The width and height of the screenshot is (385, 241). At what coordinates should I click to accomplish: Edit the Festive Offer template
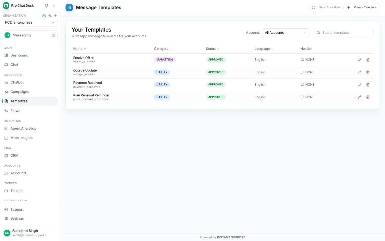[x=360, y=60]
